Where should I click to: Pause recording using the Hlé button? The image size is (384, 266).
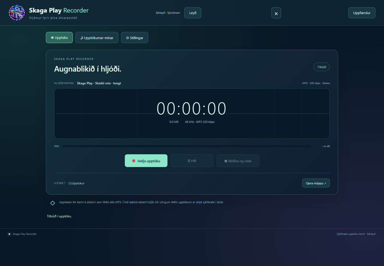192,161
